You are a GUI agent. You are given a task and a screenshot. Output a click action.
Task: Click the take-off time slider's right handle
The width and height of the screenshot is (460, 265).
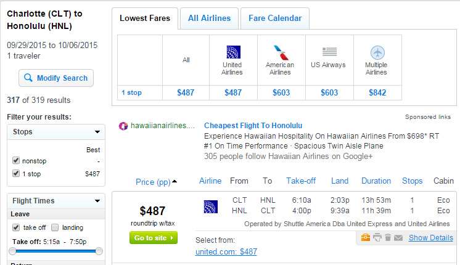click(x=99, y=251)
